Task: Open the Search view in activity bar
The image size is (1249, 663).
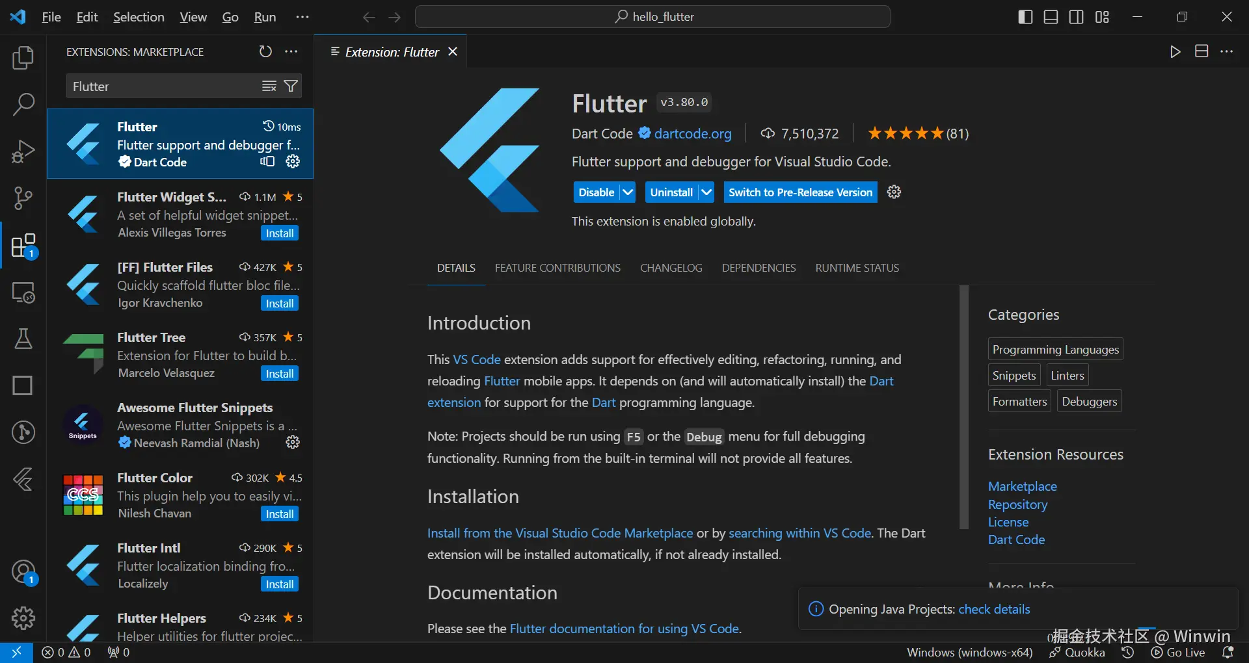Action: 23,104
